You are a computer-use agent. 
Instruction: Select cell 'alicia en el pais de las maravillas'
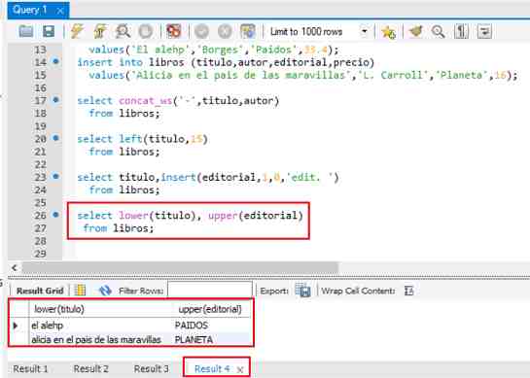pyautogui.click(x=100, y=339)
